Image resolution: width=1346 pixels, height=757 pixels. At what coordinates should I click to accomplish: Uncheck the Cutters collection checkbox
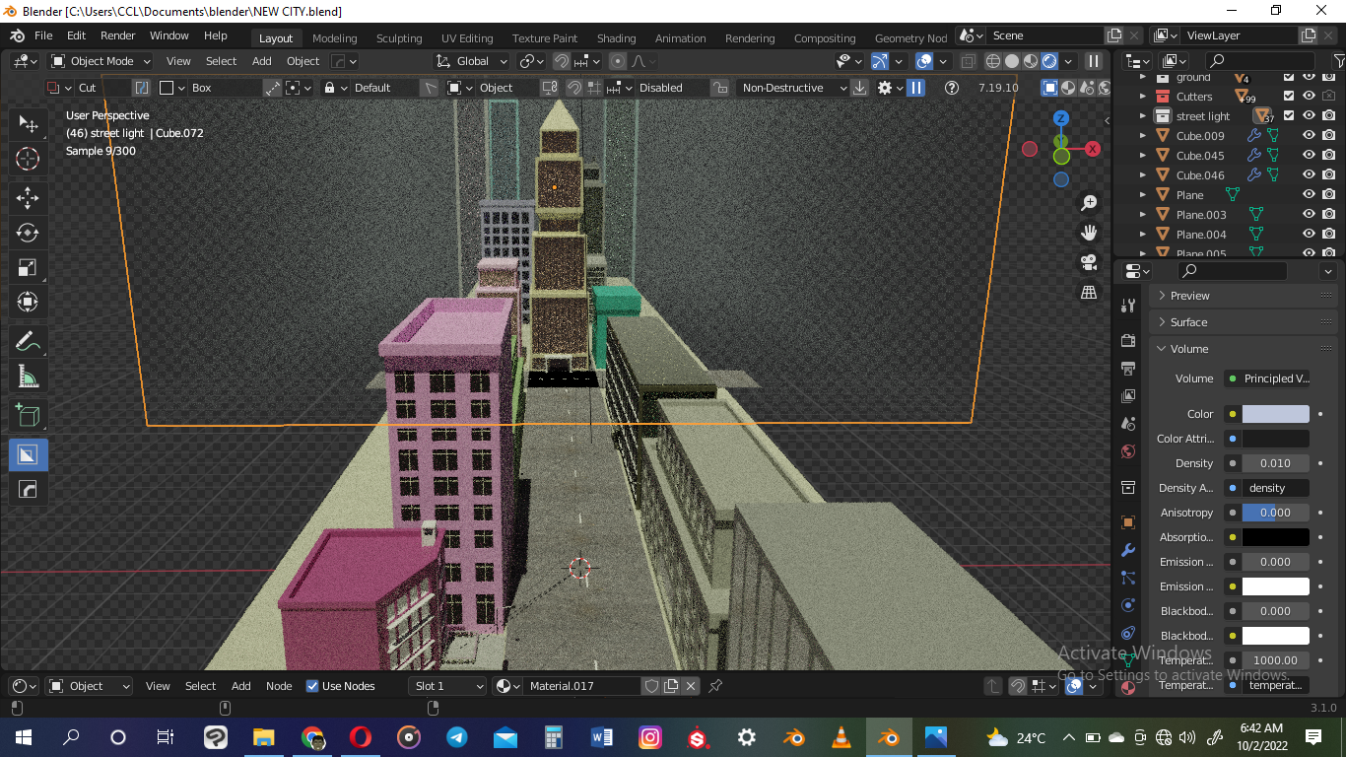1289,97
